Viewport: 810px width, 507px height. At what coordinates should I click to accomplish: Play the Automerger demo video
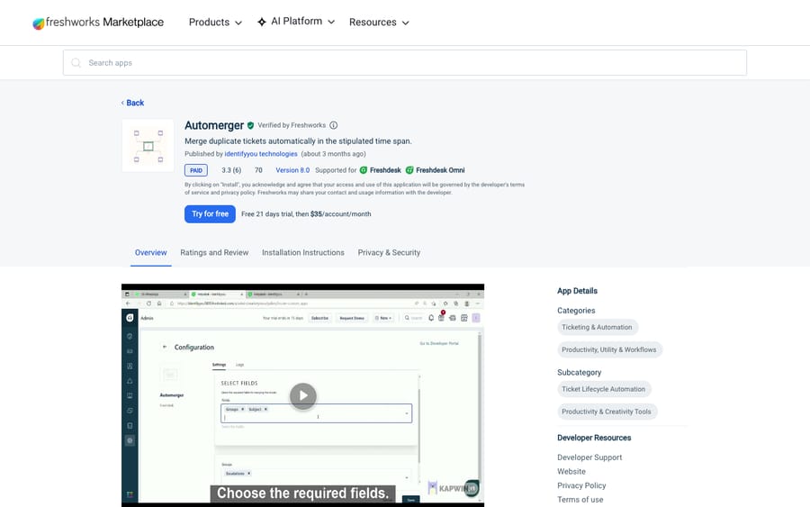click(302, 396)
